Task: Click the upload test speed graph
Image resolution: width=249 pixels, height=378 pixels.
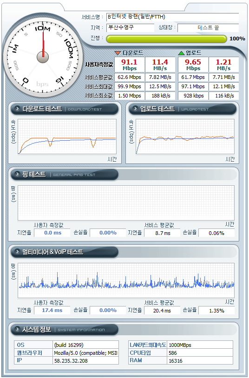Action: tap(185, 137)
